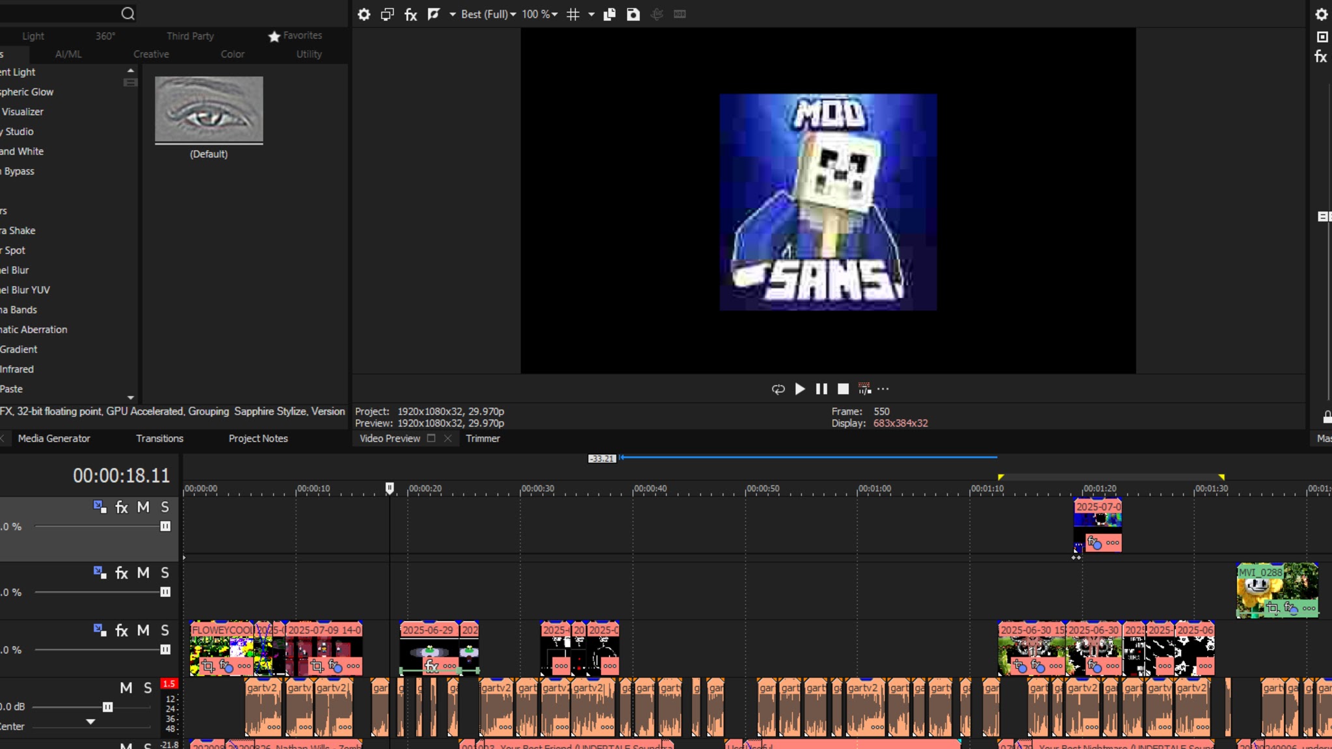Solo the second video track
The width and height of the screenshot is (1332, 749).
(165, 573)
